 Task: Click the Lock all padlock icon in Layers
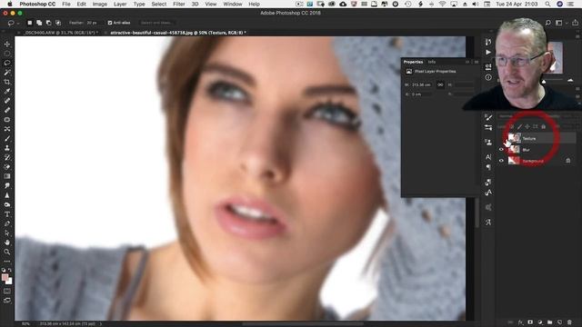coord(544,126)
